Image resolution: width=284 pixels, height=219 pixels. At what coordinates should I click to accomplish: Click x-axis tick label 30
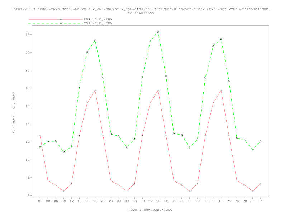click(119, 201)
